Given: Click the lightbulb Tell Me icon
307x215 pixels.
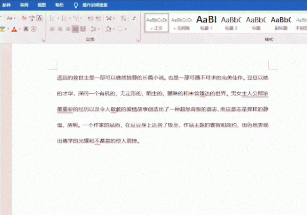Looking at the screenshot, I should [76, 5].
